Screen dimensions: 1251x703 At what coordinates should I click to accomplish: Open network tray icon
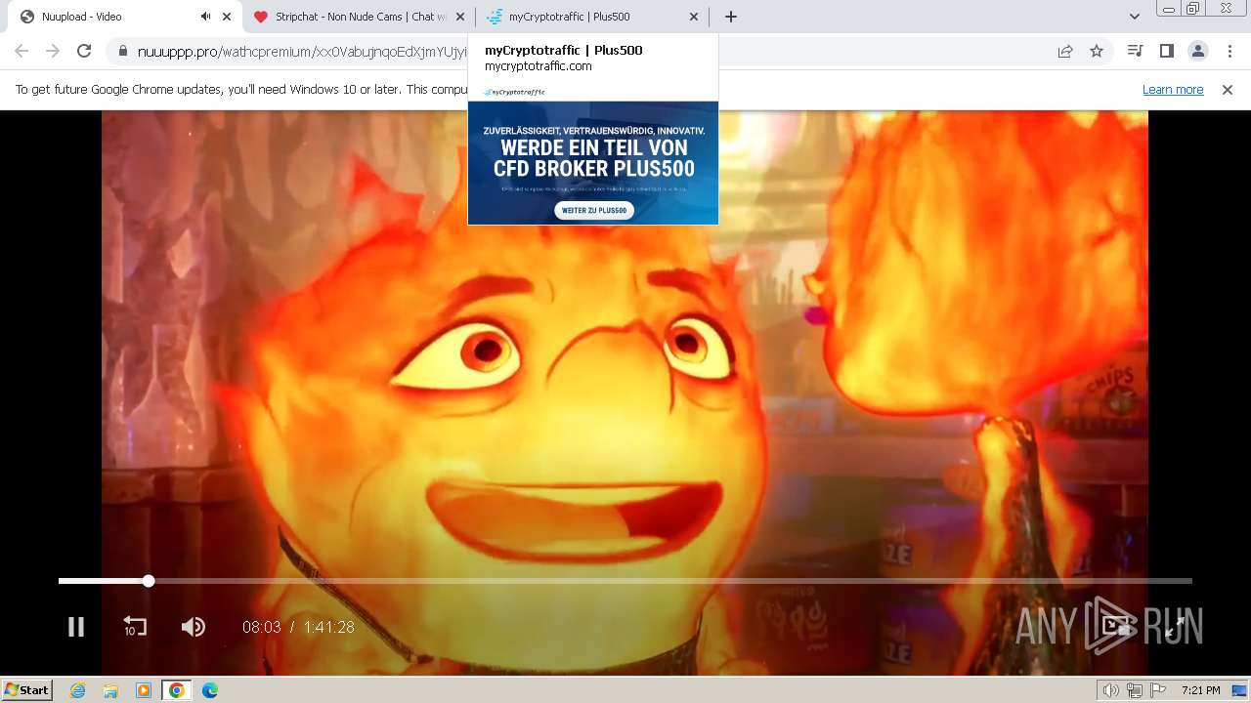tap(1134, 690)
